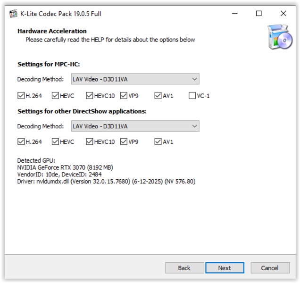The image size is (300, 283).
Task: Open MPC-HC Decoding Method dropdown
Action: pyautogui.click(x=135, y=79)
